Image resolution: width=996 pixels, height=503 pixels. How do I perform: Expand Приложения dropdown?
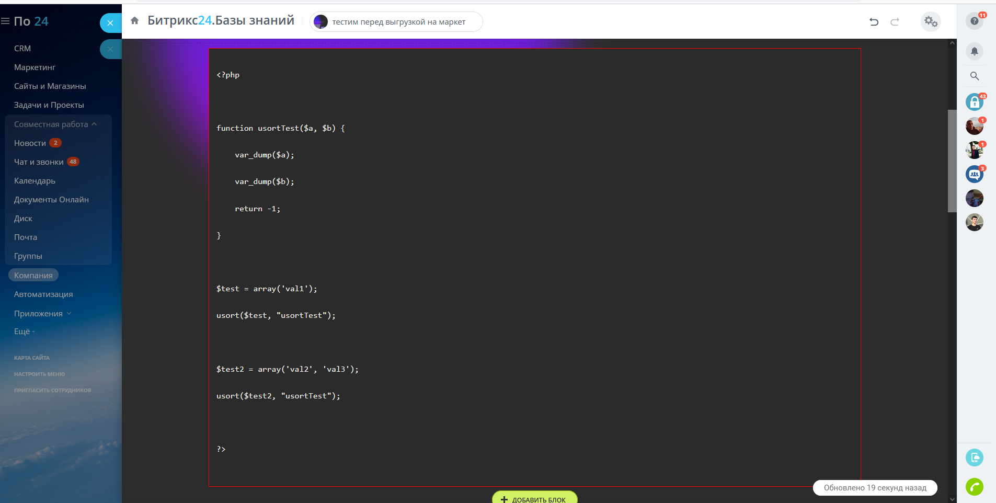pyautogui.click(x=42, y=313)
